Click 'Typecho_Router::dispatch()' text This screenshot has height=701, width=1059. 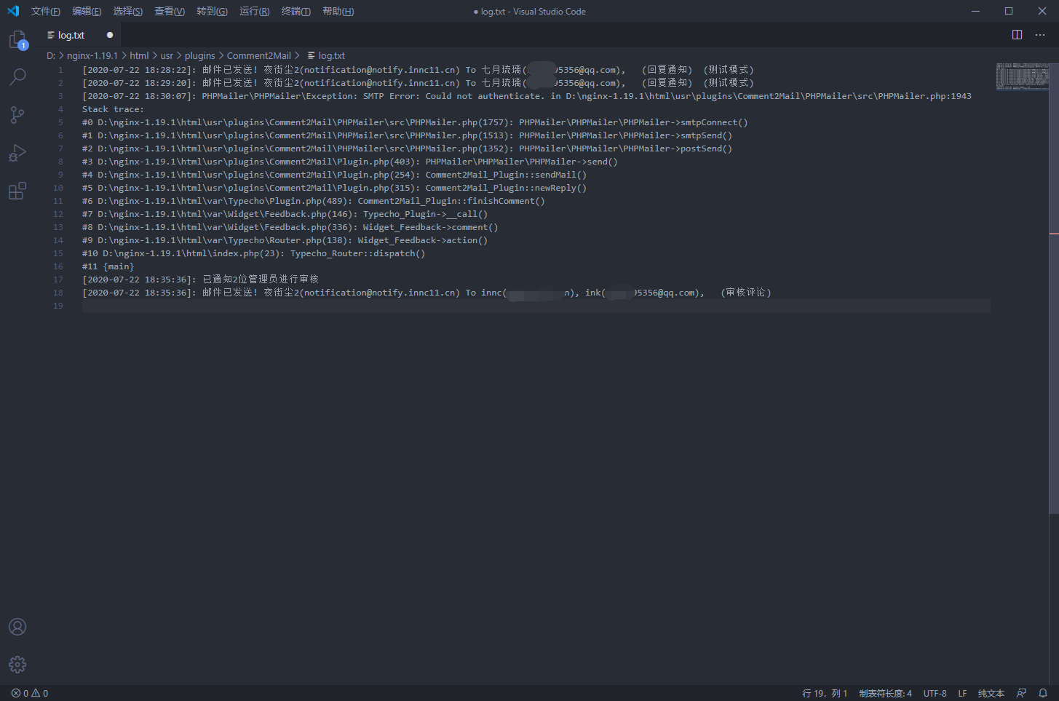(x=357, y=253)
